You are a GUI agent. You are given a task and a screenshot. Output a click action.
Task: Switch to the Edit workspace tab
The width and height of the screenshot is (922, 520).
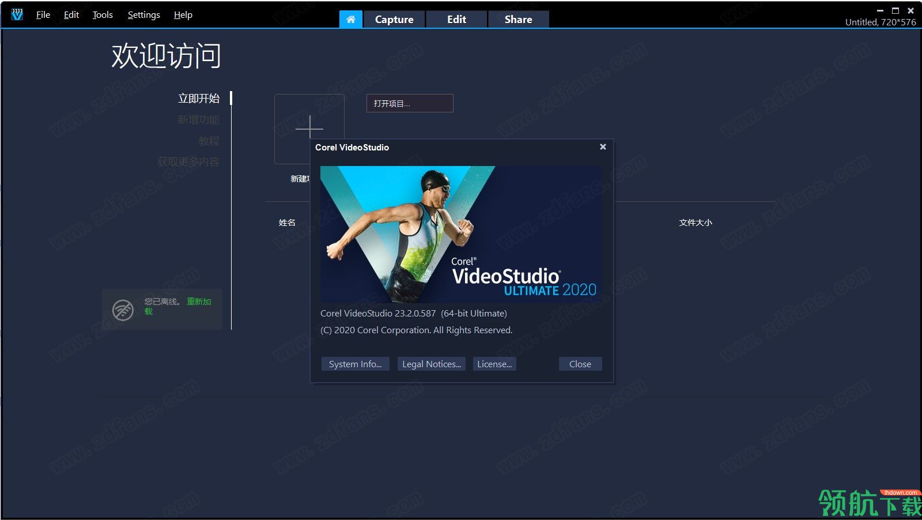456,19
